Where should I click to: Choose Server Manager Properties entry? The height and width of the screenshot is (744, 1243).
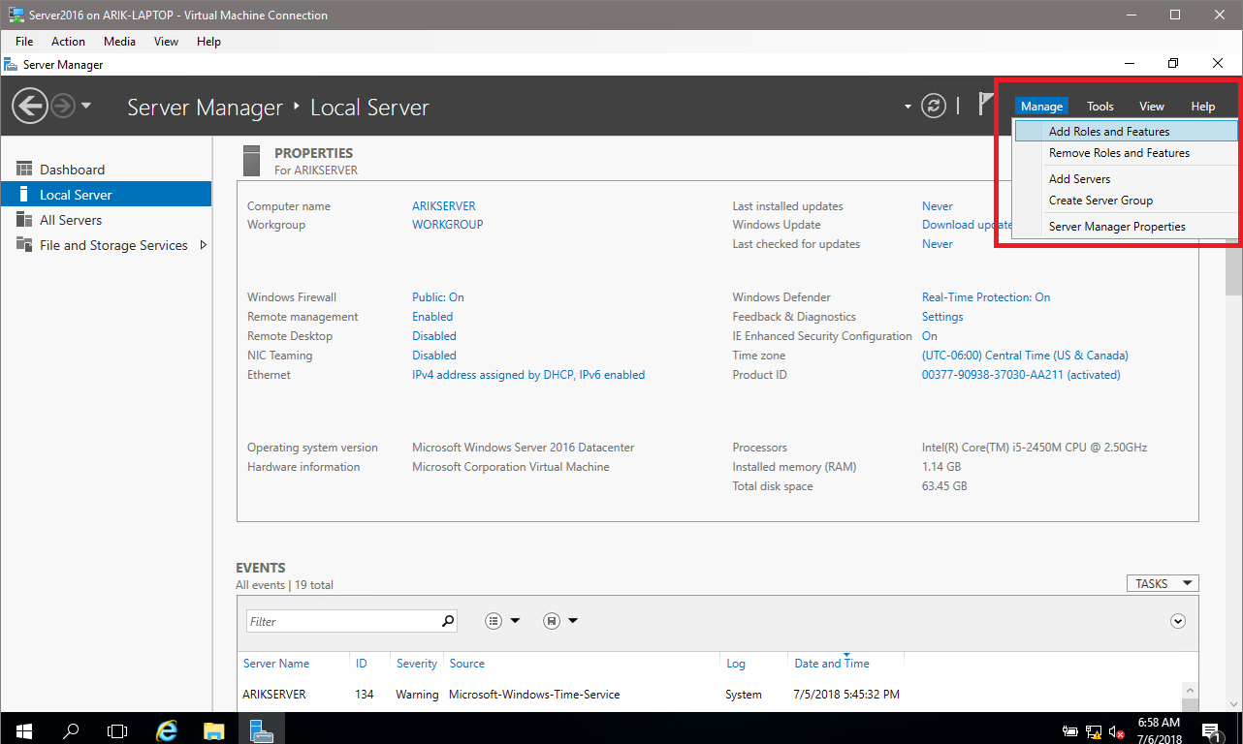click(x=1126, y=227)
